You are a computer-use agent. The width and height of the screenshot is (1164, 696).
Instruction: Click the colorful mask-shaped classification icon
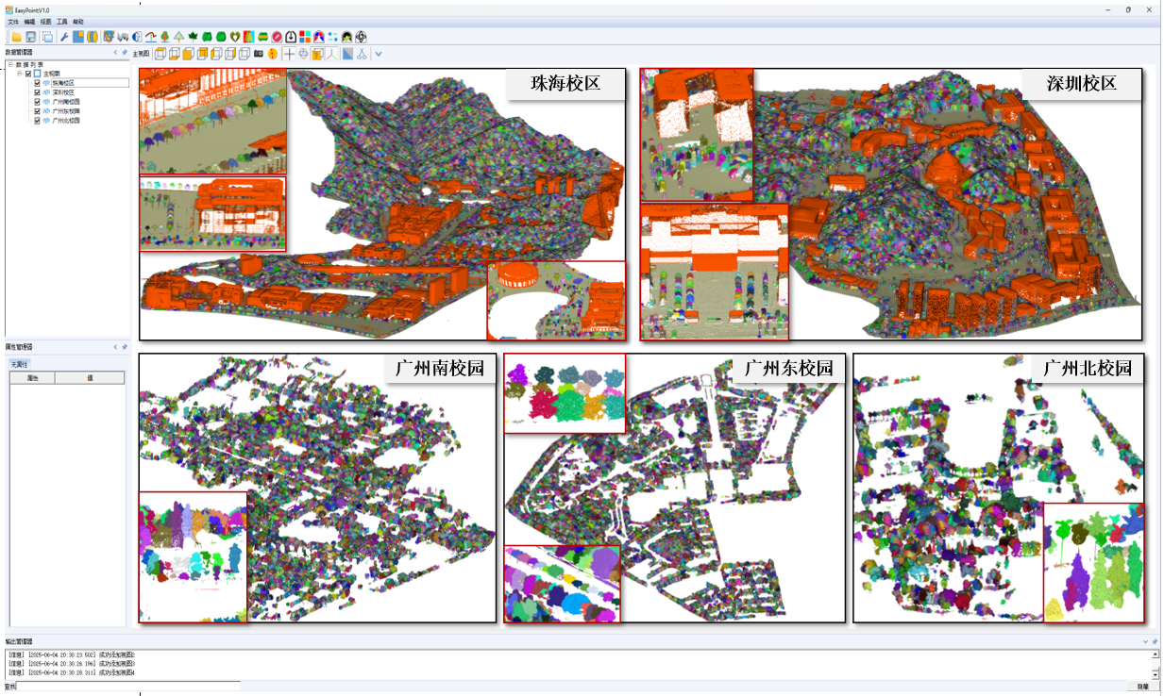click(x=109, y=37)
